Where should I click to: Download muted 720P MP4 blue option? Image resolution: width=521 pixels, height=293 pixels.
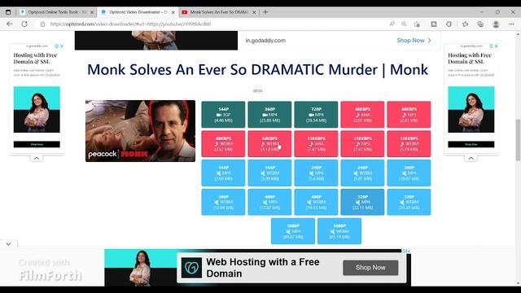tap(362, 203)
